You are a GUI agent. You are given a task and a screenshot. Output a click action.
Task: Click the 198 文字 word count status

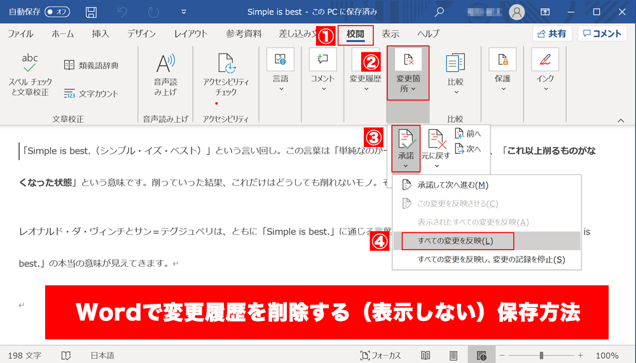25,356
